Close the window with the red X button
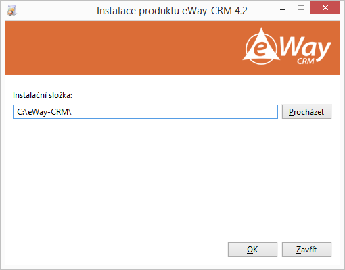 pos(325,8)
